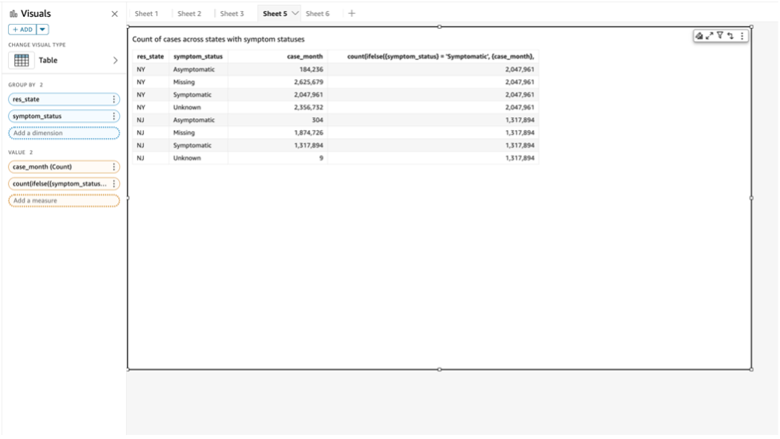Switch to Sheet 6 tab
This screenshot has height=439, width=780.
click(x=318, y=14)
